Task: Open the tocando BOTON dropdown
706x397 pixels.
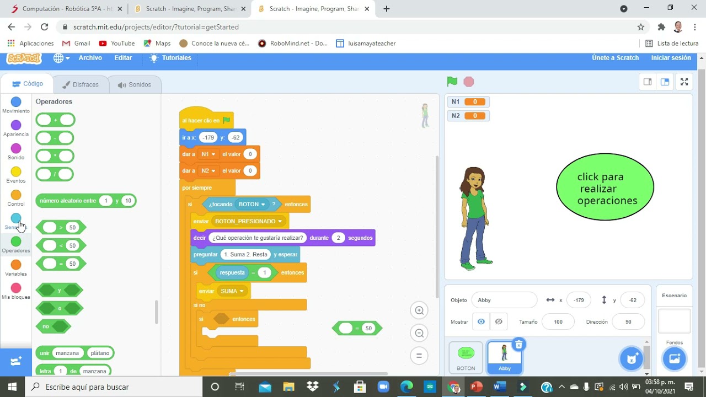Action: click(x=252, y=204)
